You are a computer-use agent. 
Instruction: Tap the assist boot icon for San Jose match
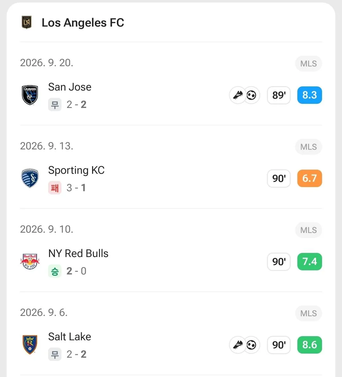238,95
